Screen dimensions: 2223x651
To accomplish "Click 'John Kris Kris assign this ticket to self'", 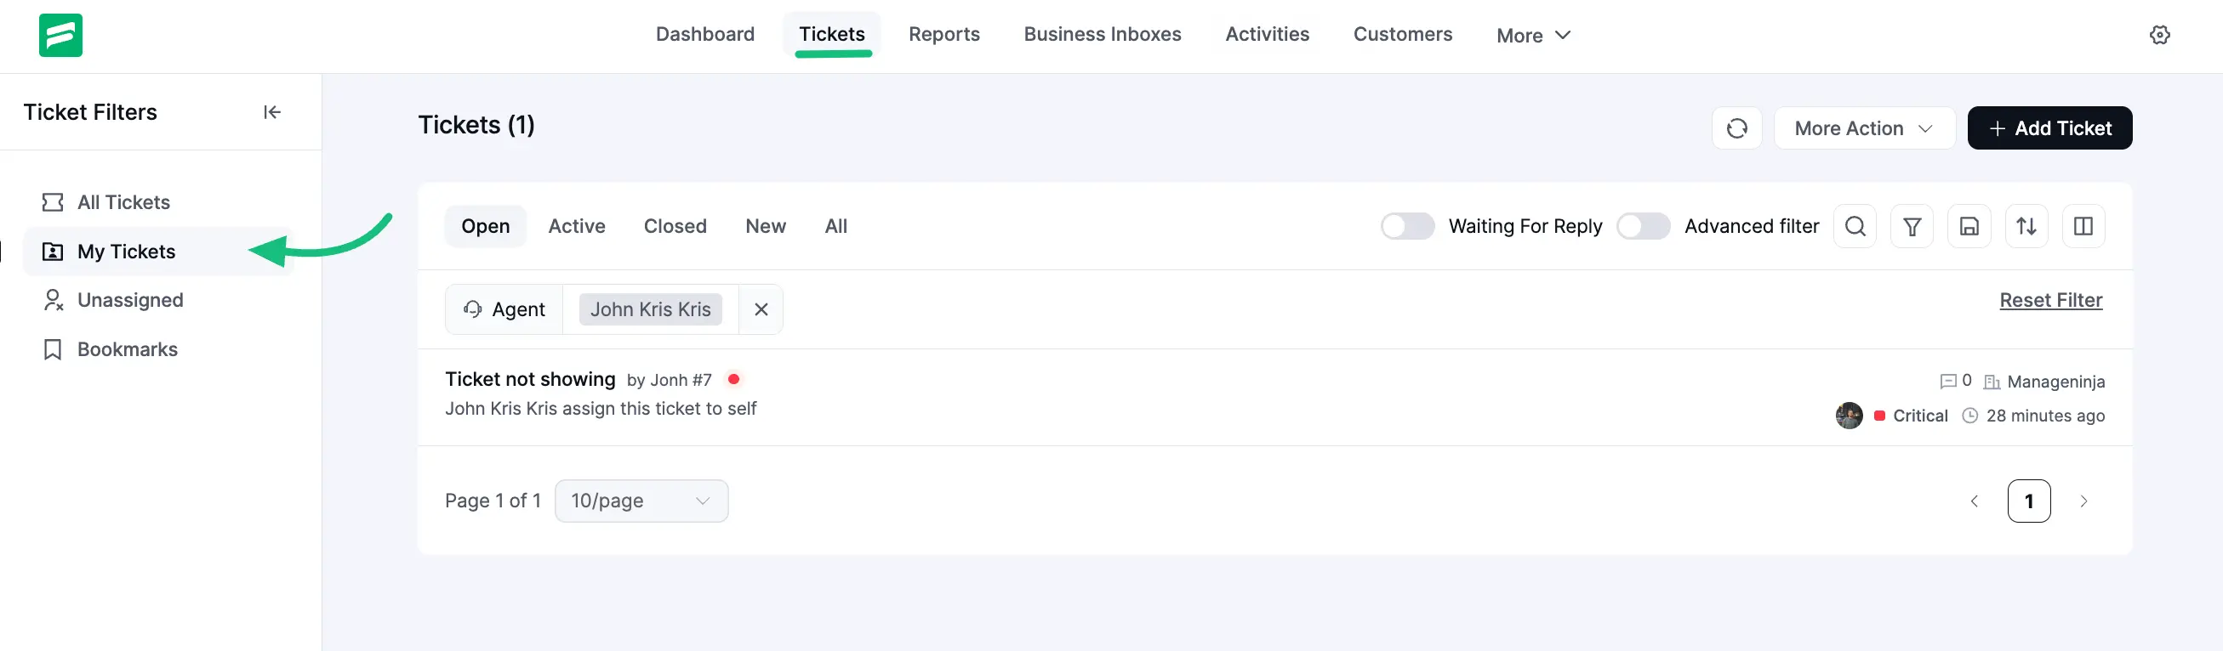I will click(601, 409).
